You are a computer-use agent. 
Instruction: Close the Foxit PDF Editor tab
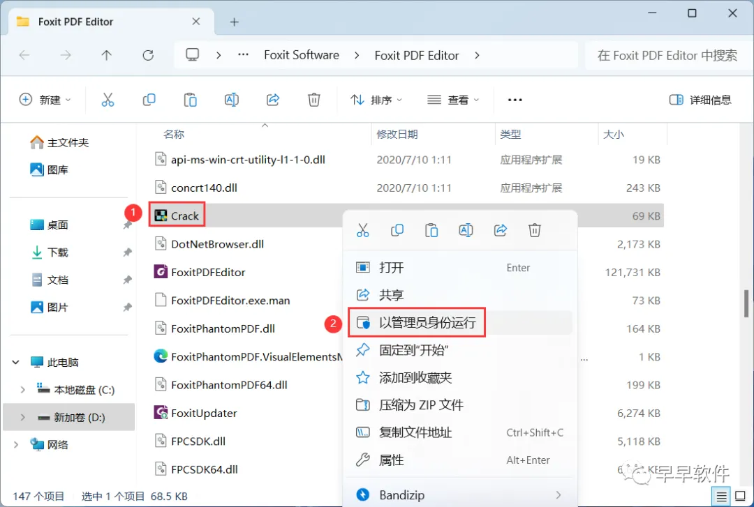coord(195,22)
